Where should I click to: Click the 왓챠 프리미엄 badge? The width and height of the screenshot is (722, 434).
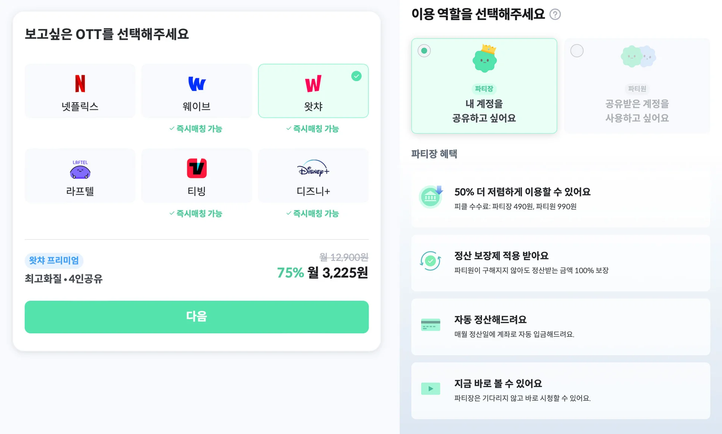click(x=53, y=261)
